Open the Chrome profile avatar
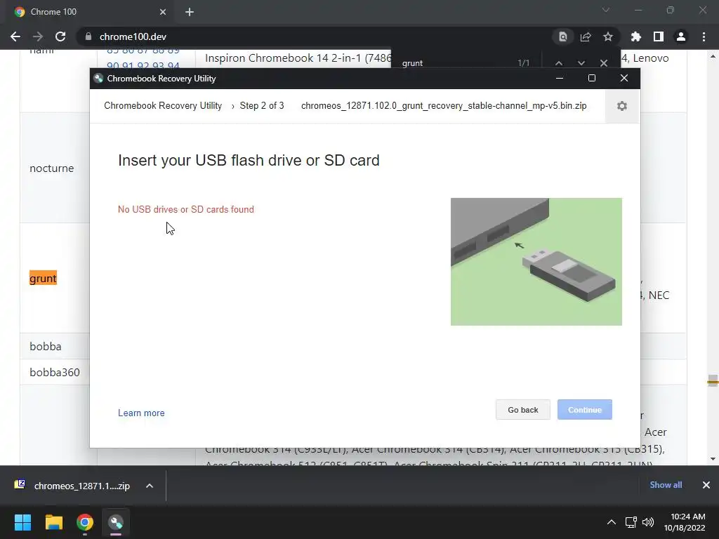Screen dimensions: 719x539 click(x=681, y=36)
